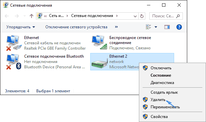Expand chevron after Сеть и... breadcrumb
This screenshot has width=206, height=122.
coord(67,16)
